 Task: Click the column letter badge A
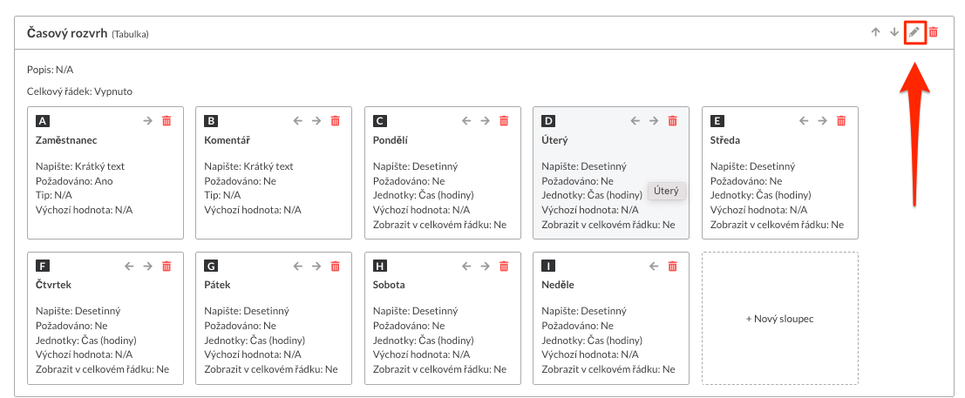click(43, 121)
